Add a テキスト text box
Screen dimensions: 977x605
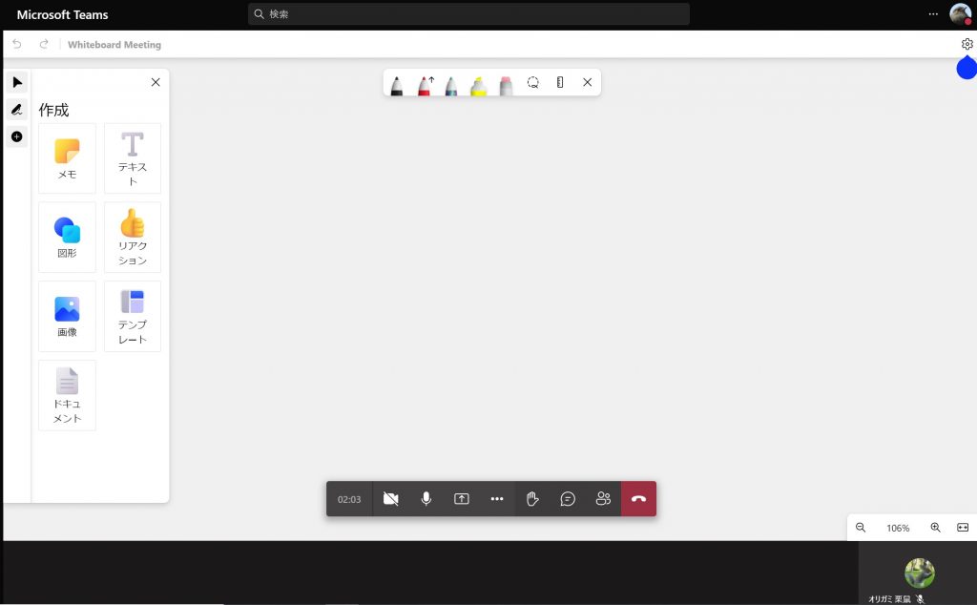[x=133, y=158]
